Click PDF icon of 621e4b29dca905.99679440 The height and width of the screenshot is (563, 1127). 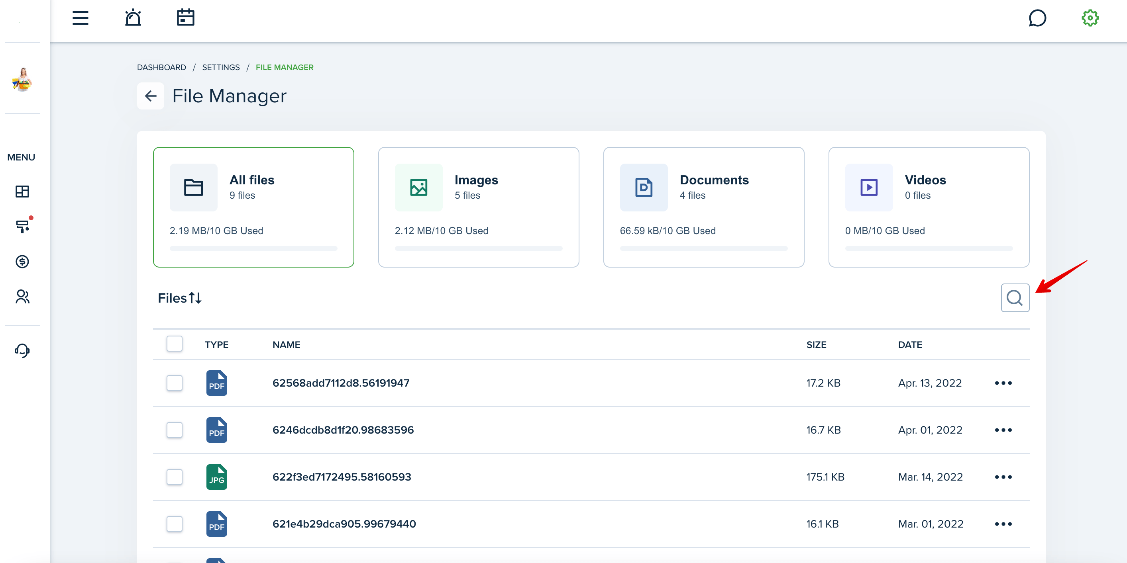coord(216,524)
